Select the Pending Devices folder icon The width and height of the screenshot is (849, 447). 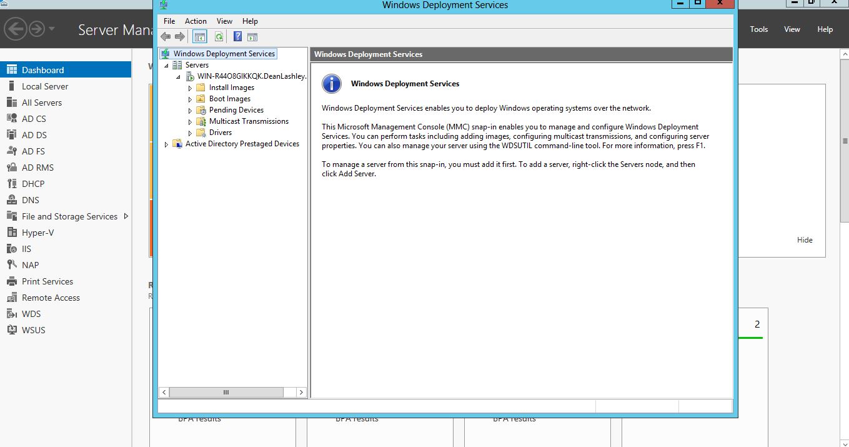pos(201,110)
